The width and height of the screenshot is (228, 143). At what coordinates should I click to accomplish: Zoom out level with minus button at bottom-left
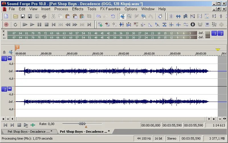tap(8, 119)
